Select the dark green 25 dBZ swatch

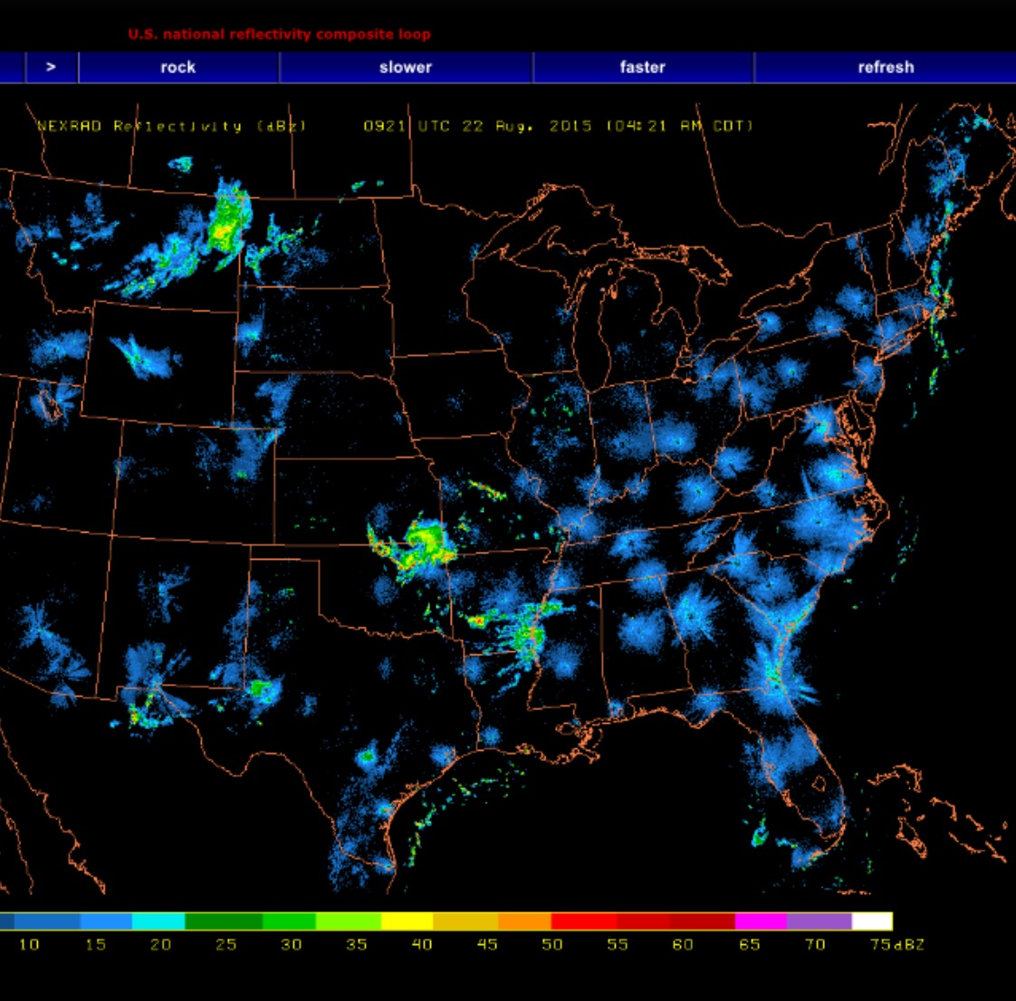[x=223, y=921]
